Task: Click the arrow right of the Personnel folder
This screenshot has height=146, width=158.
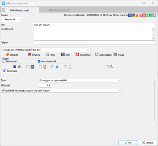Action: 18,19
